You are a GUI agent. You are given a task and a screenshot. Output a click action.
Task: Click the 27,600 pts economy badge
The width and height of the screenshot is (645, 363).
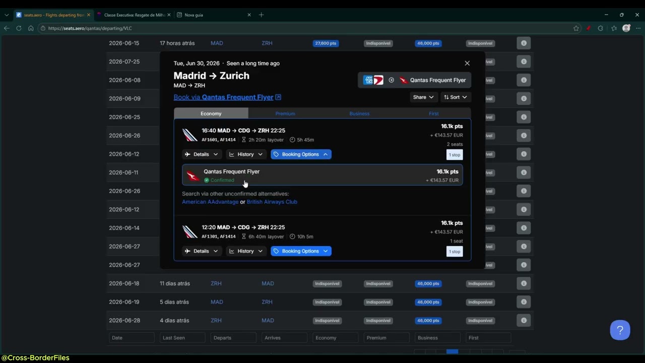click(326, 43)
